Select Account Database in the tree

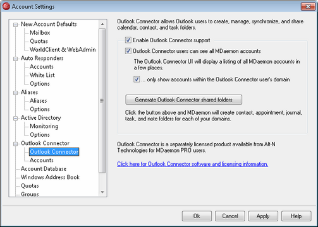point(44,168)
